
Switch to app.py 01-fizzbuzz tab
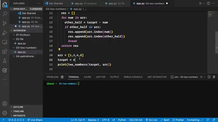click(x=84, y=3)
